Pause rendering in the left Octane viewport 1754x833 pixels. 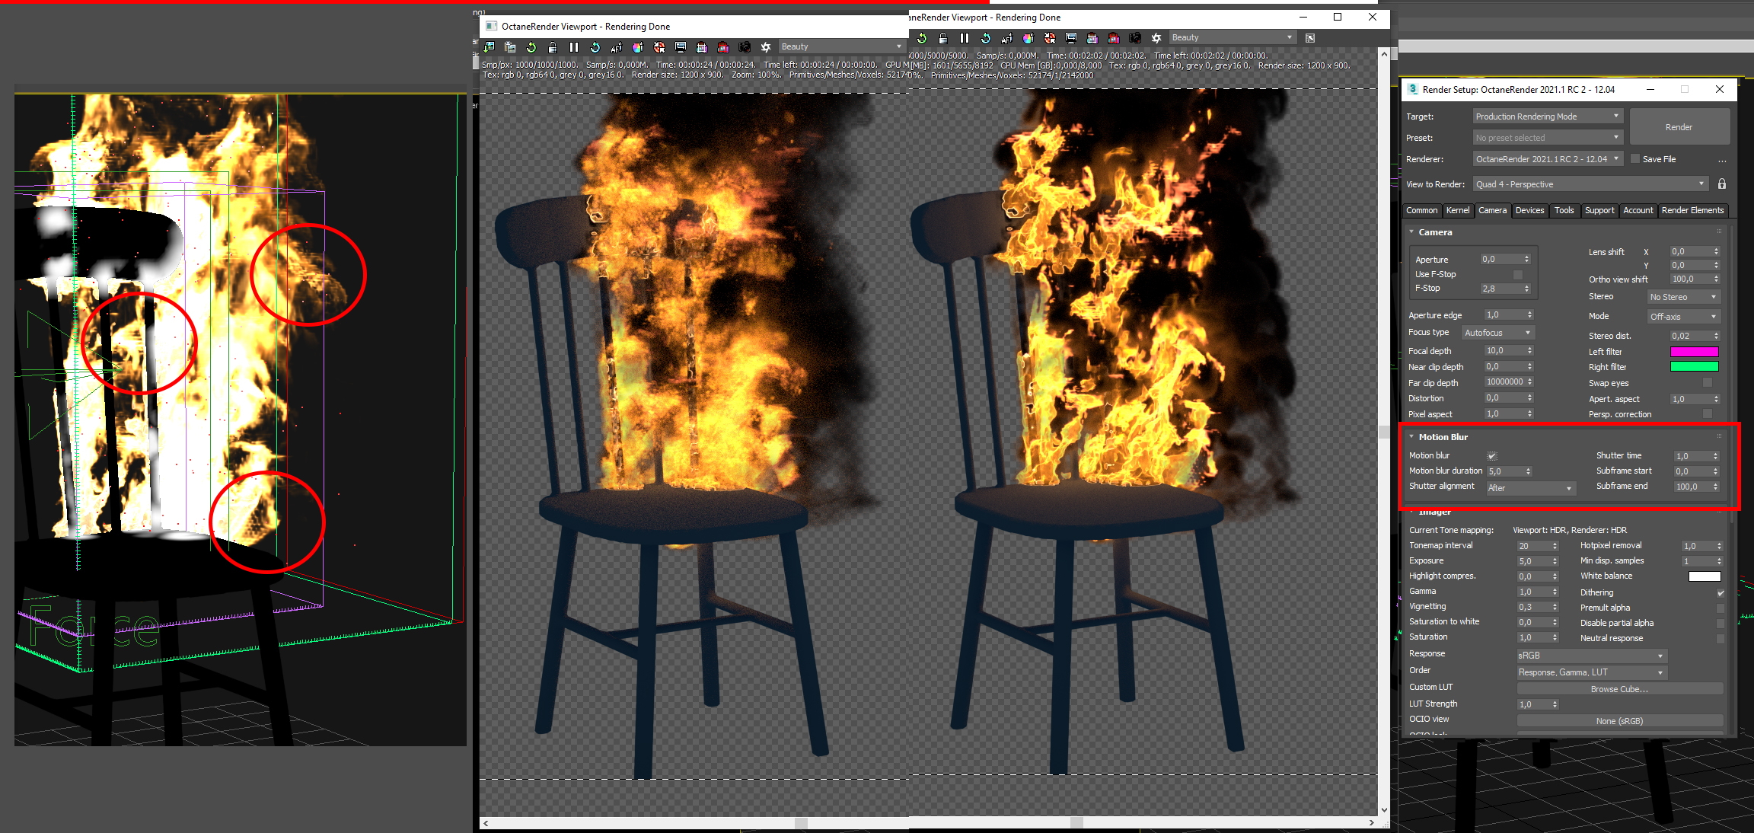(574, 47)
